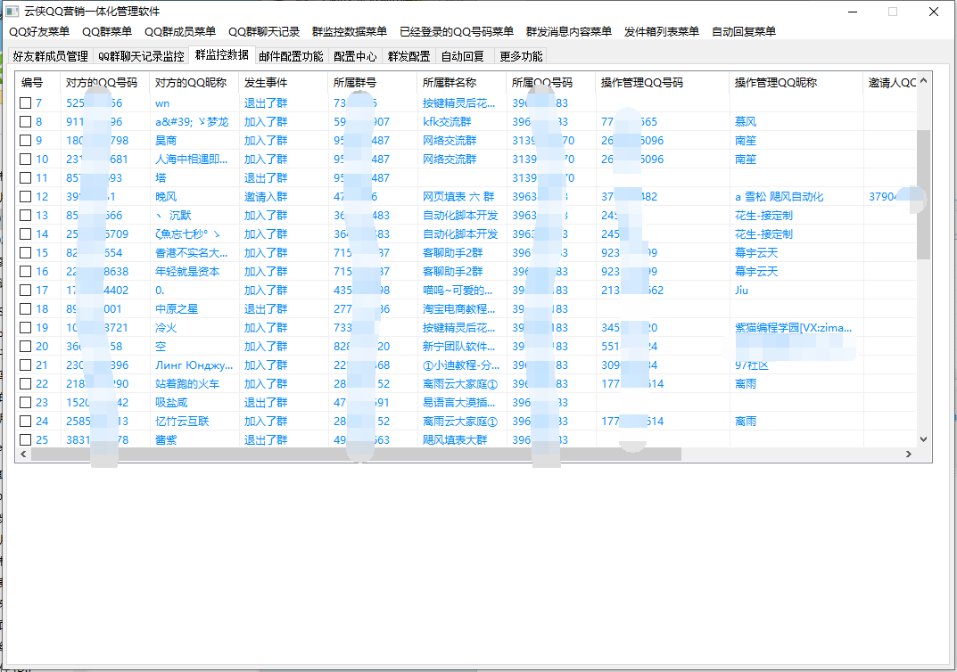
Task: Switch to the 好友群成员管理 tab
Action: (51, 56)
